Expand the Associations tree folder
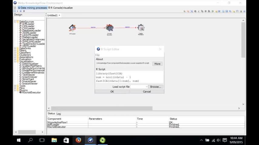The width and height of the screenshot is (259, 145). click(15, 57)
